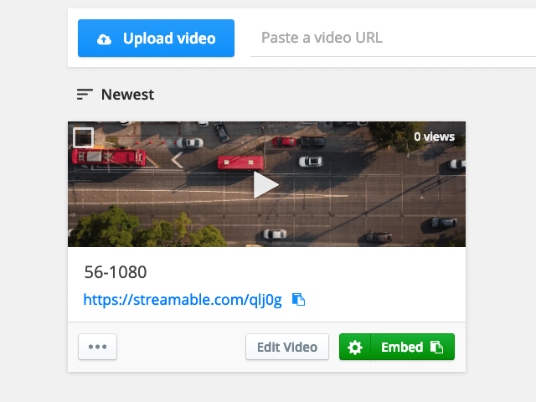Open the three-dots more options button
536x402 pixels.
click(x=97, y=347)
